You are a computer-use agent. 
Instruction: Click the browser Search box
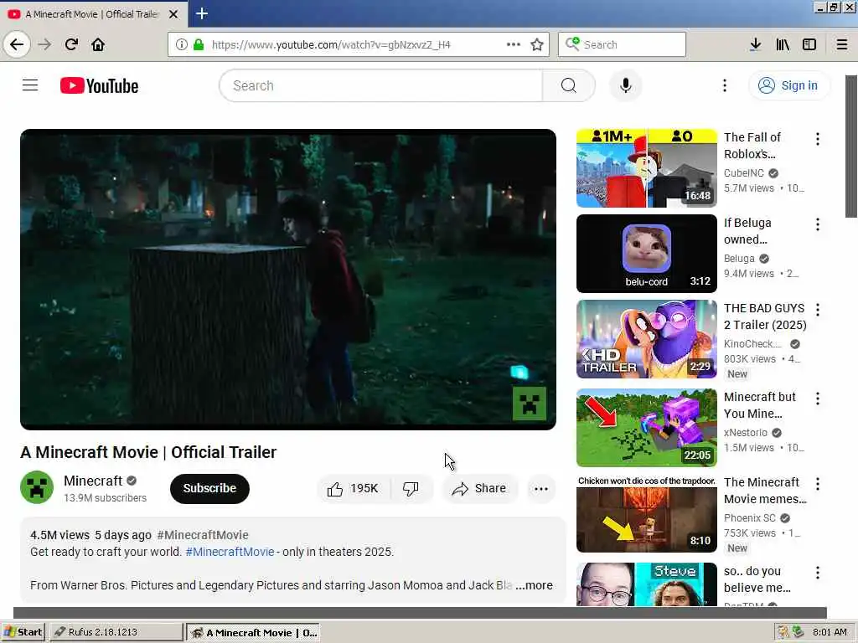click(x=623, y=44)
